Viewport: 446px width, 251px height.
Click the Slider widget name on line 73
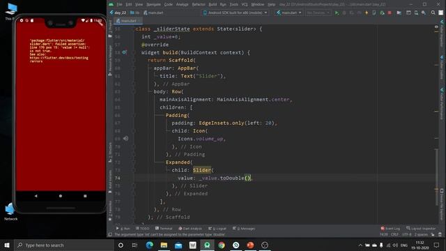(x=201, y=170)
